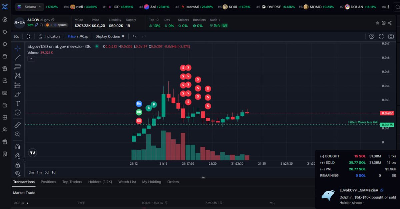This screenshot has width=400, height=209.
Task: Set chart range to 3m
Action: [31, 172]
